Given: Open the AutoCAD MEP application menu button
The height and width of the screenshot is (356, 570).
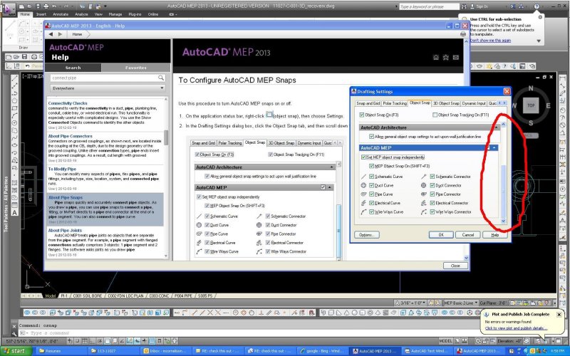Looking at the screenshot, I should point(8,9).
